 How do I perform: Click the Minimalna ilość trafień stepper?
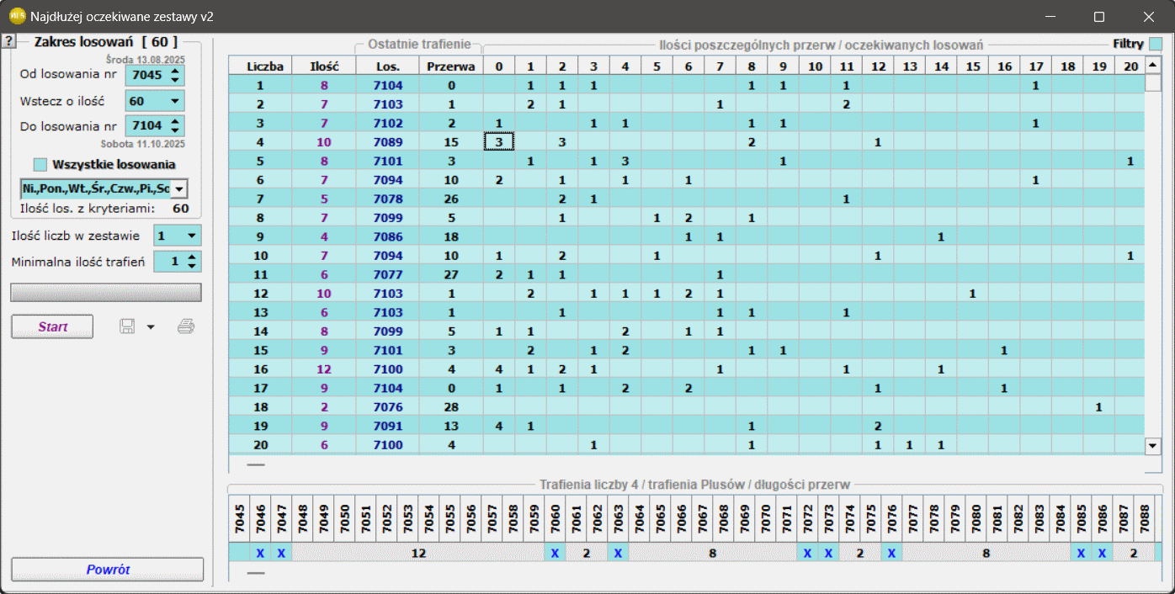coord(193,262)
